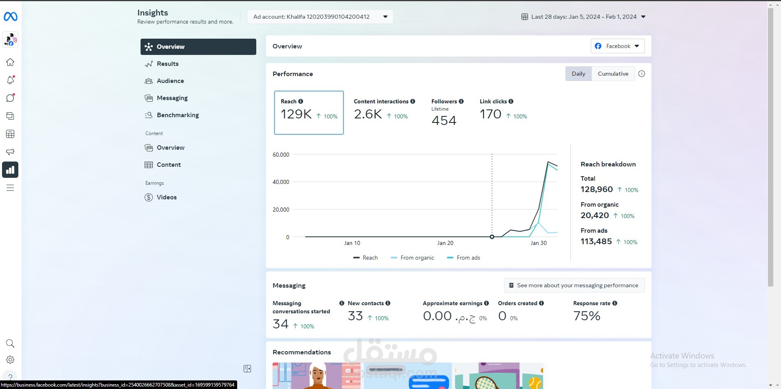Click info icon beside Content interactions
This screenshot has width=781, height=389.
[x=413, y=101]
